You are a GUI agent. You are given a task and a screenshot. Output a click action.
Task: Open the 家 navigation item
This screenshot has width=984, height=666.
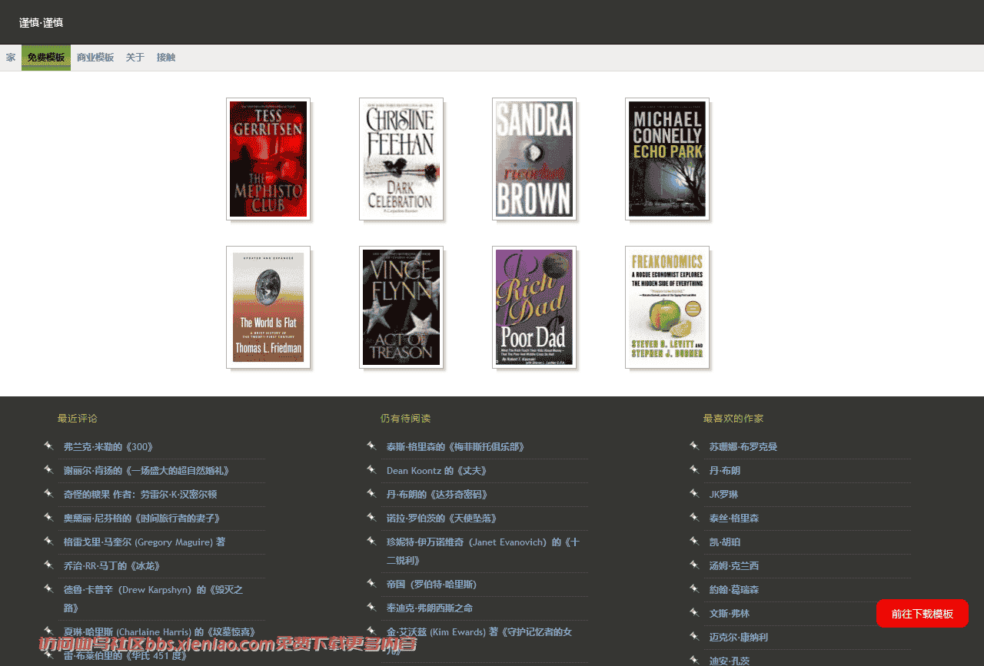point(11,58)
